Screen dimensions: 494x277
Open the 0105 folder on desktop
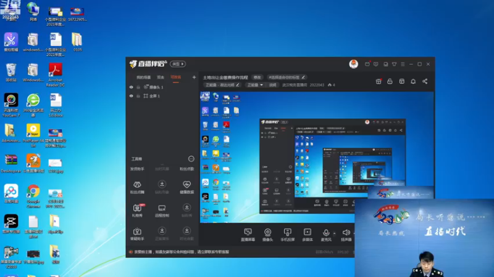77,42
